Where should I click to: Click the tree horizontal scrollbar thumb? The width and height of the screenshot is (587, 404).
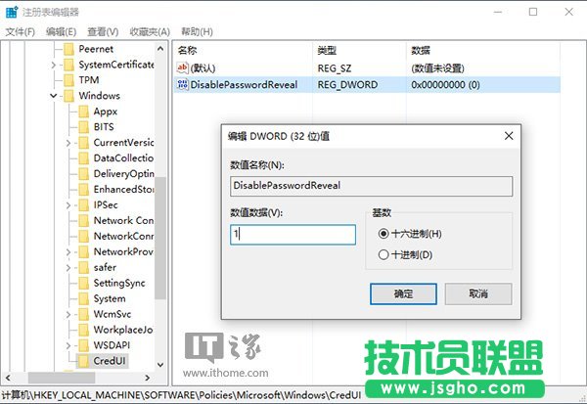tap(61, 378)
